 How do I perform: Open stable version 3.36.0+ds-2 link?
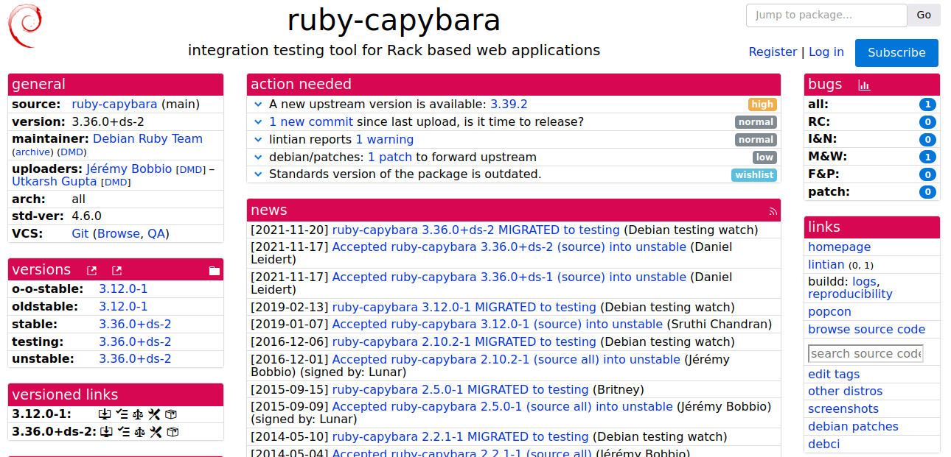[135, 325]
